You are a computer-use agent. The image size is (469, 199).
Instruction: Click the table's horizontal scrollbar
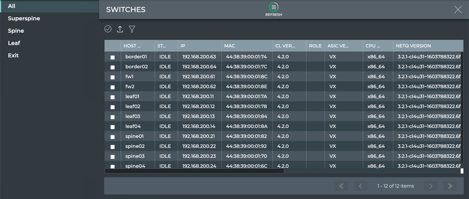pyautogui.click(x=194, y=171)
